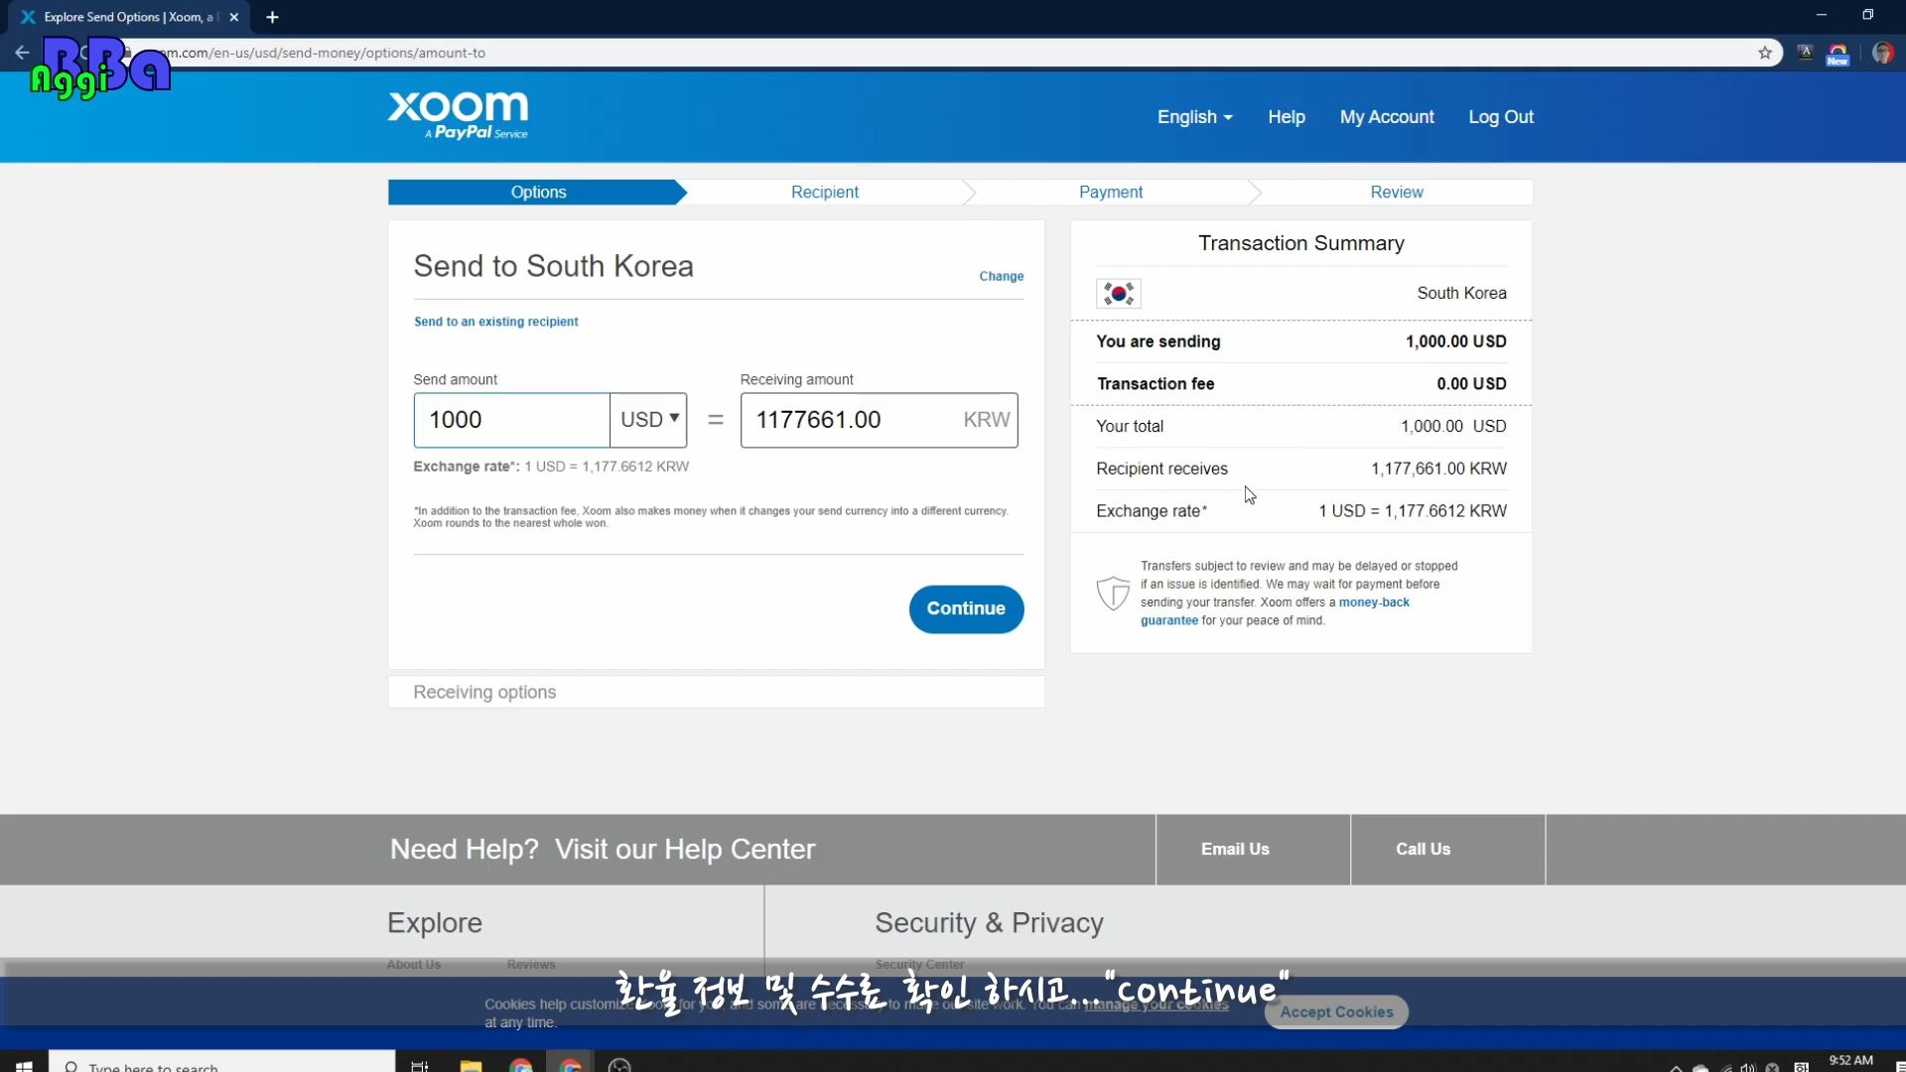Click 'You are sending' 1,000.00 USD value
Viewport: 1906px width, 1072px height.
pyautogui.click(x=1455, y=341)
